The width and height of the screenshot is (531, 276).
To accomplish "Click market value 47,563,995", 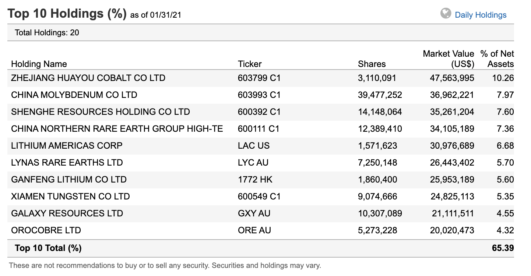I will [x=452, y=78].
